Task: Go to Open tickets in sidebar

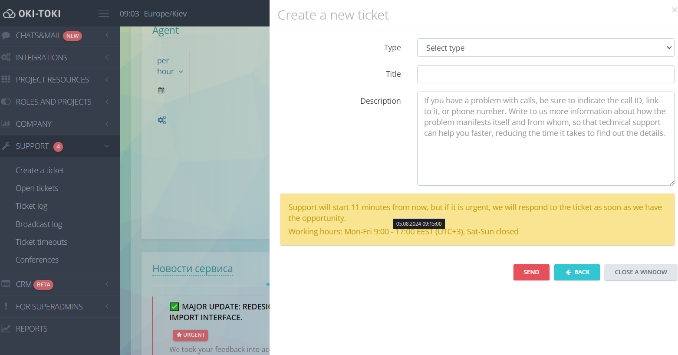Action: (37, 188)
